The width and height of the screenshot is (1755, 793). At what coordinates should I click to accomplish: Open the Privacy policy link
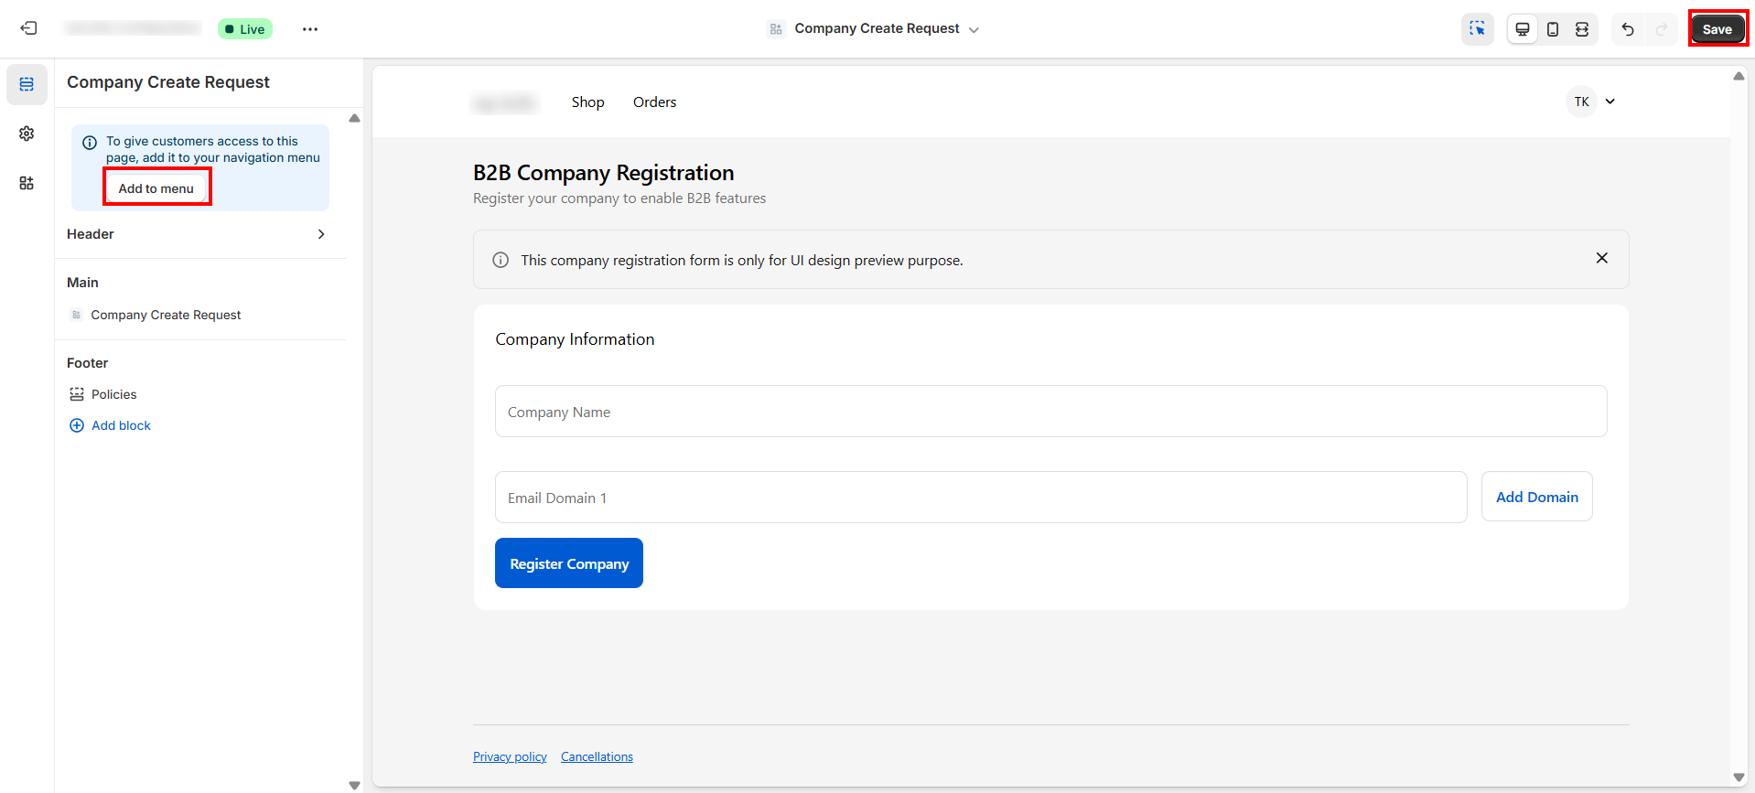(x=510, y=756)
